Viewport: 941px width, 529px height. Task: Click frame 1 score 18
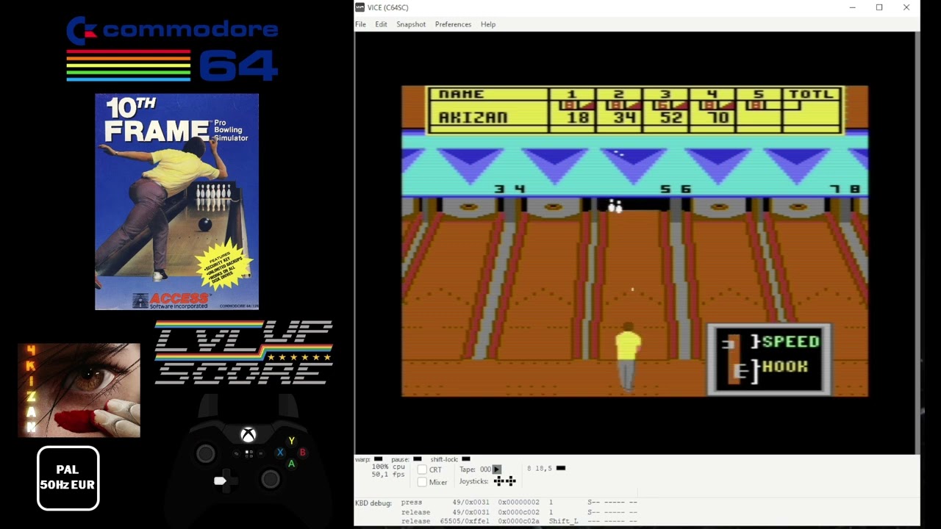tap(579, 118)
